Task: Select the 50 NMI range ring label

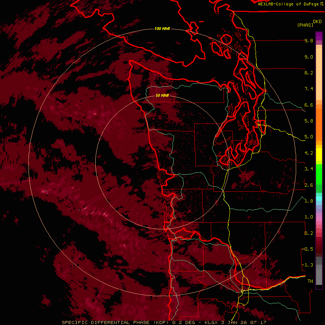Action: click(x=162, y=96)
